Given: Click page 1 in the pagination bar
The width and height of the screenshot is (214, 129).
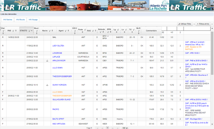Looking at the screenshot, I should click(x=107, y=128).
